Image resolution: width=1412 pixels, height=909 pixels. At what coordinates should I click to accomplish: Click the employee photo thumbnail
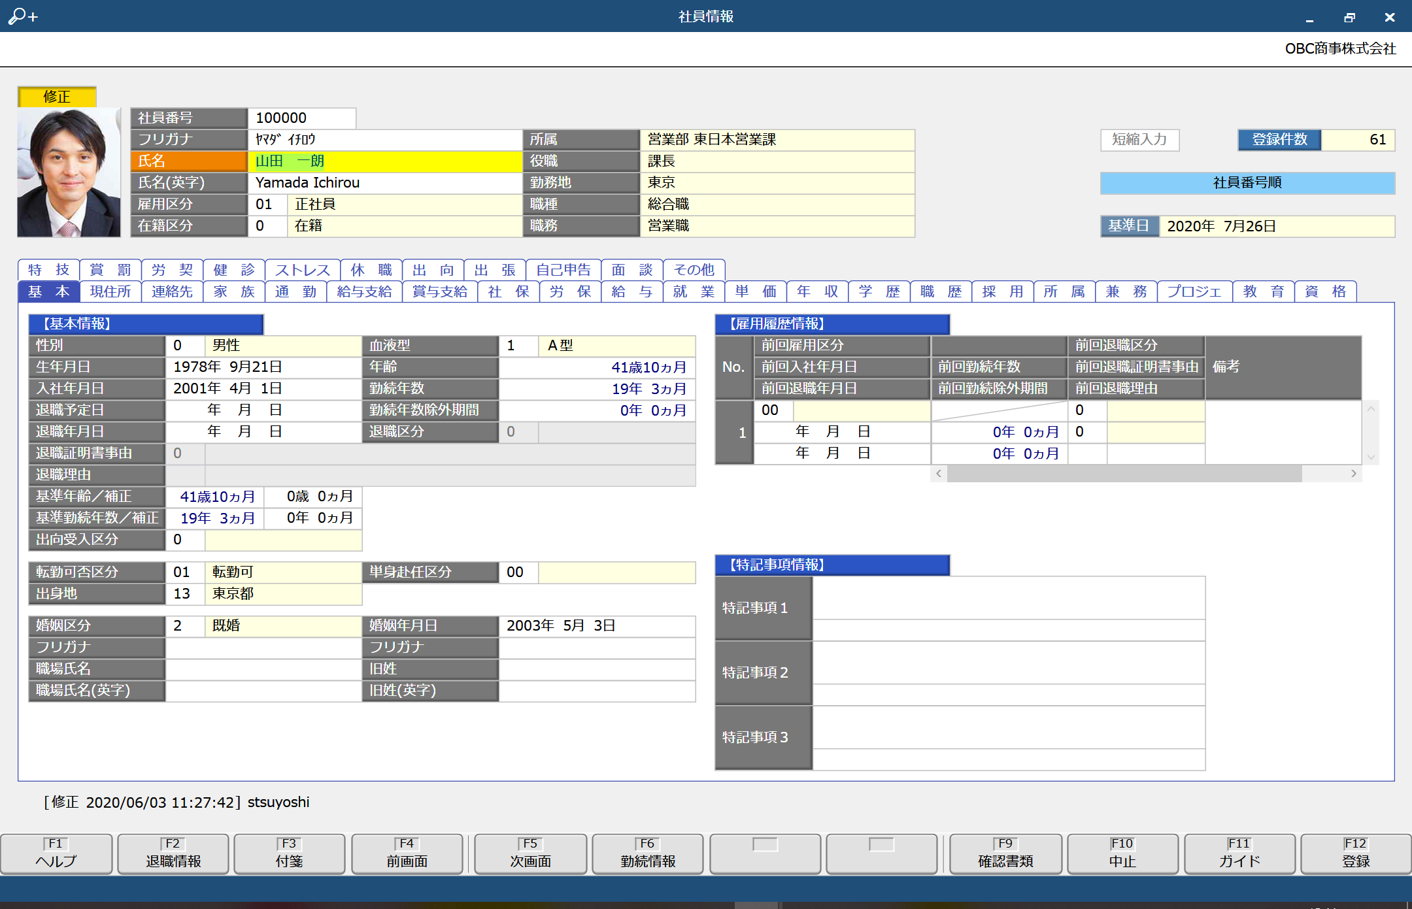click(69, 172)
